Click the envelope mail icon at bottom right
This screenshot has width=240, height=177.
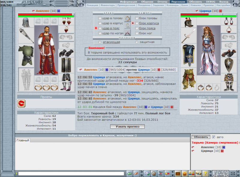tap(233, 173)
